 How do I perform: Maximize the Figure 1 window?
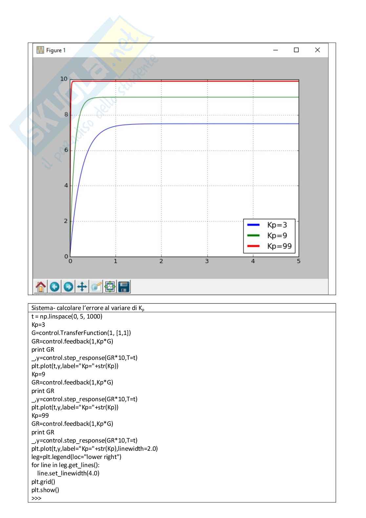coord(296,50)
